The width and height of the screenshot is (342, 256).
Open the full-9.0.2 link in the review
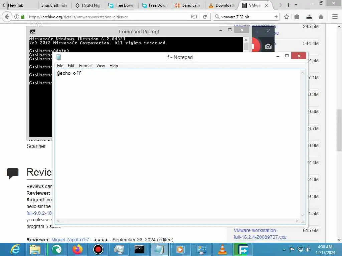tap(39, 213)
